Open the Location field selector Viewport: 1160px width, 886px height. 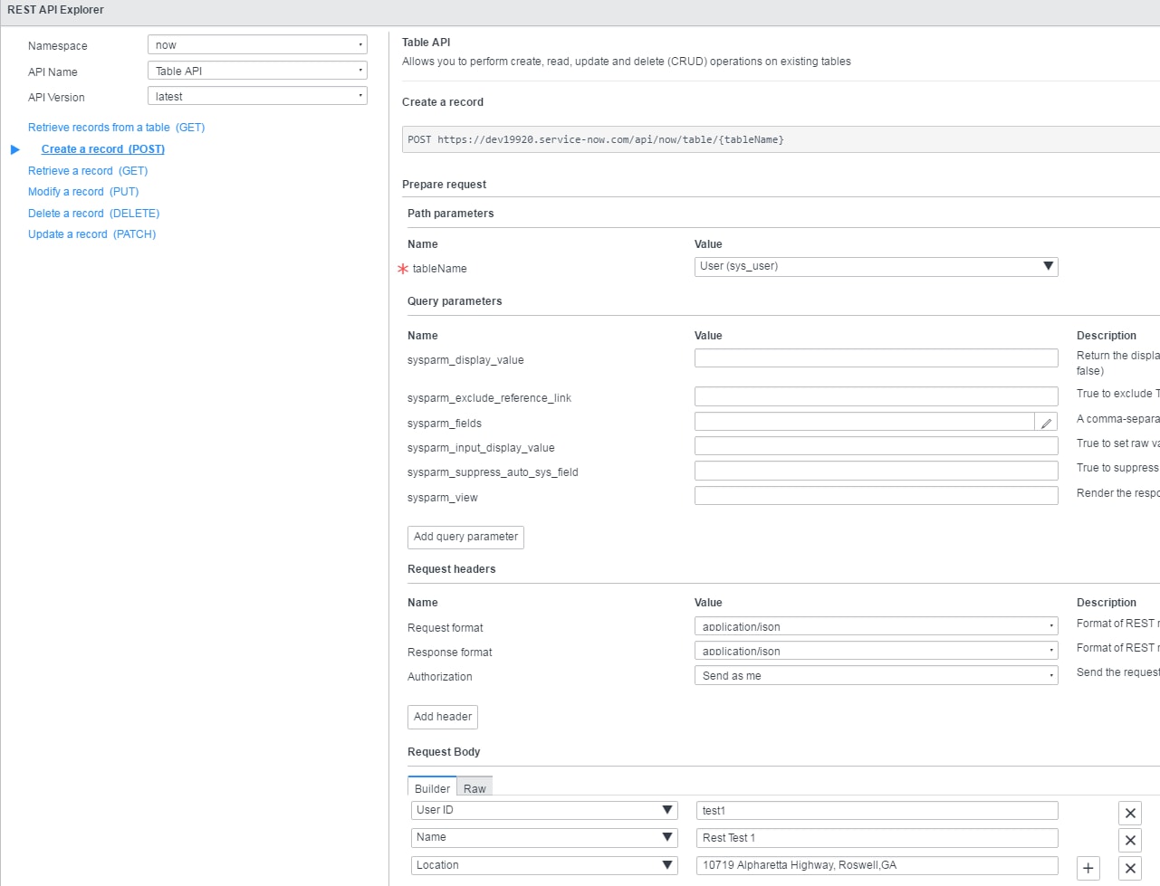click(x=544, y=865)
